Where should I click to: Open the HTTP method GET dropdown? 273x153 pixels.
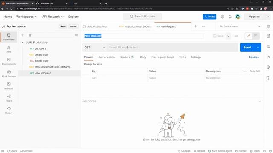click(95, 47)
